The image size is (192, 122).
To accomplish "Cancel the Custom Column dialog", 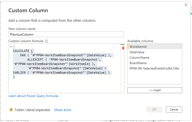I will [x=174, y=110].
